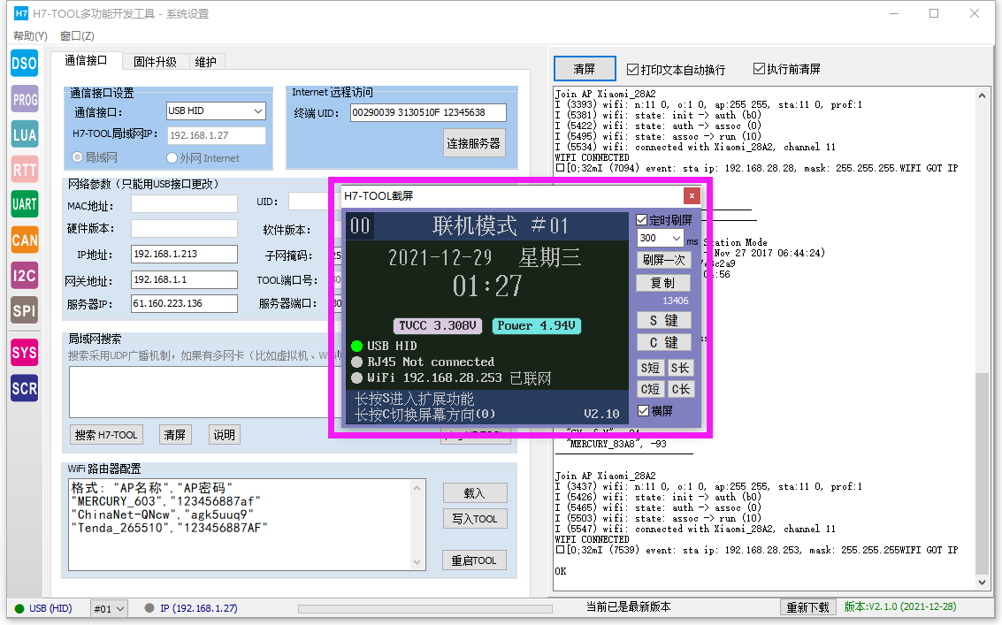Click the 网关地址 input field
The height and width of the screenshot is (625, 1002).
tap(184, 280)
